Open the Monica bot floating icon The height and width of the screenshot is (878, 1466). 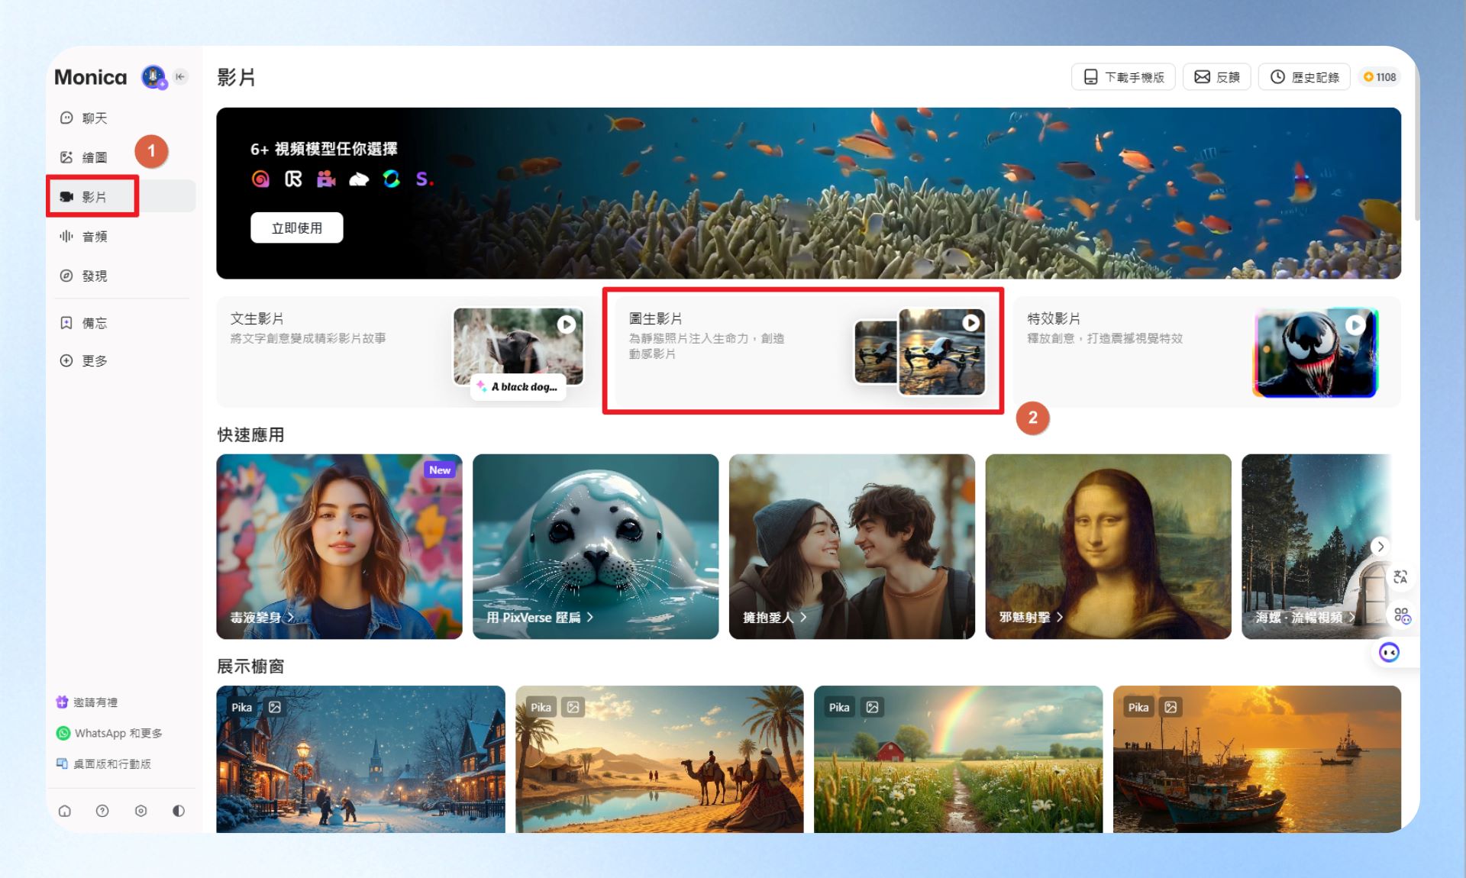[x=1389, y=653]
